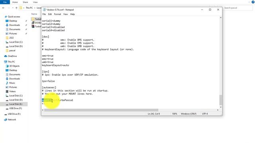
Task: Click Notepad title bar document icon
Action: pos(44,10)
